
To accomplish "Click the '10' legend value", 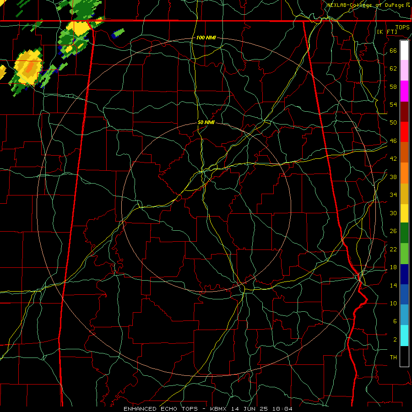I will point(393,303).
